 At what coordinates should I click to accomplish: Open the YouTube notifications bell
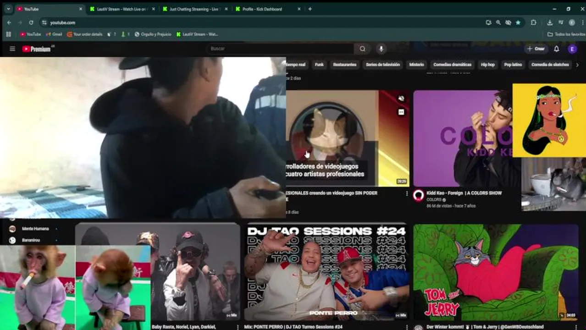pos(556,49)
